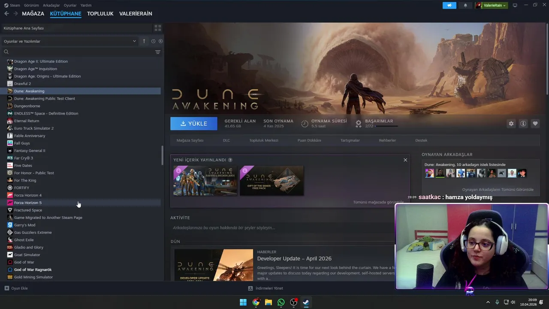Open the Mağaza Sayfası link
Viewport: 549px width, 309px height.
click(190, 140)
